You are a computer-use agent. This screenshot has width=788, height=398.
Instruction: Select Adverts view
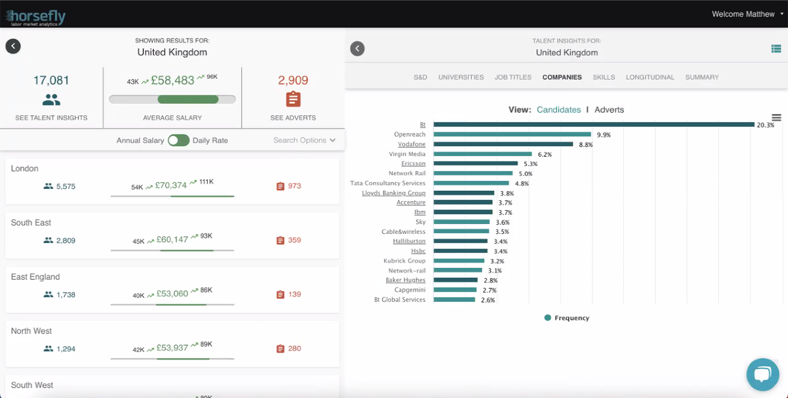[609, 110]
